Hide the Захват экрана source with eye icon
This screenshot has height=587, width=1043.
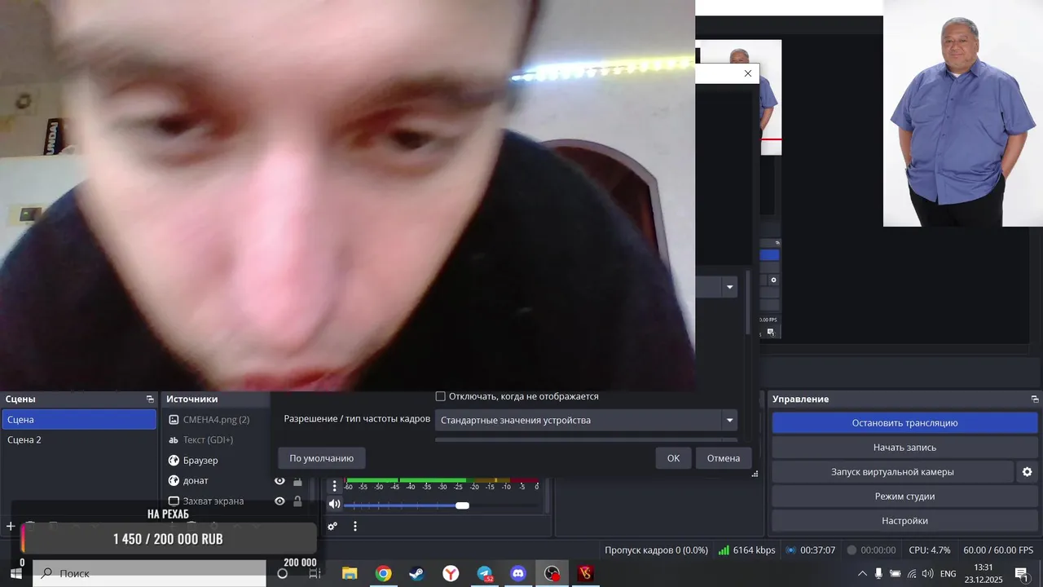pos(279,501)
